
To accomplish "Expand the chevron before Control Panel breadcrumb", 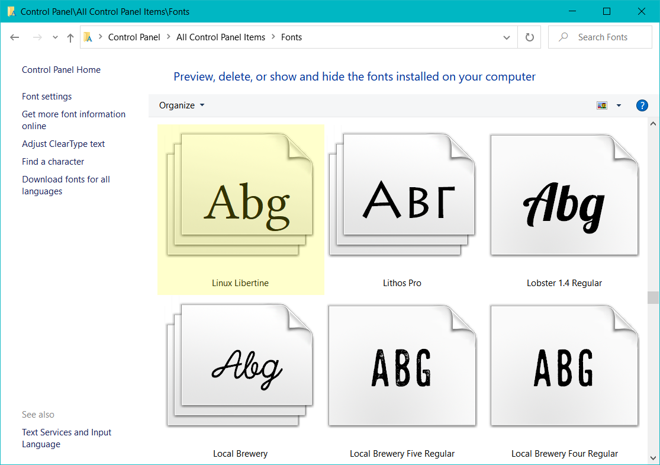I will click(101, 37).
